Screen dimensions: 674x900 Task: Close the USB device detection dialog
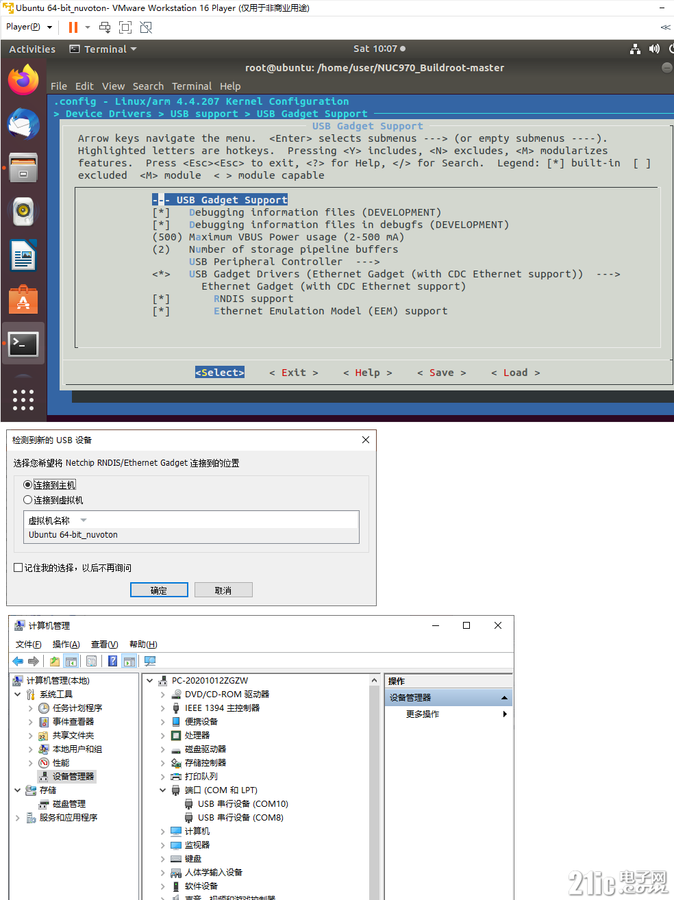click(x=366, y=440)
